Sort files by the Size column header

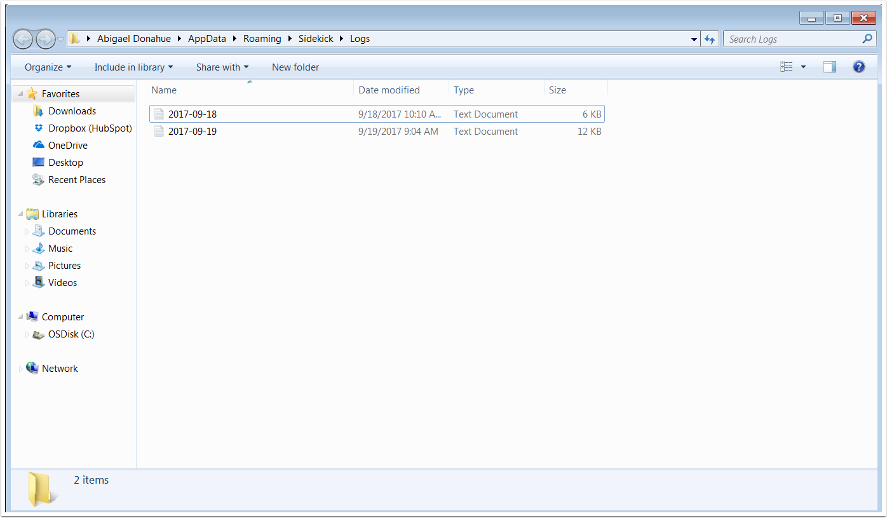[557, 90]
